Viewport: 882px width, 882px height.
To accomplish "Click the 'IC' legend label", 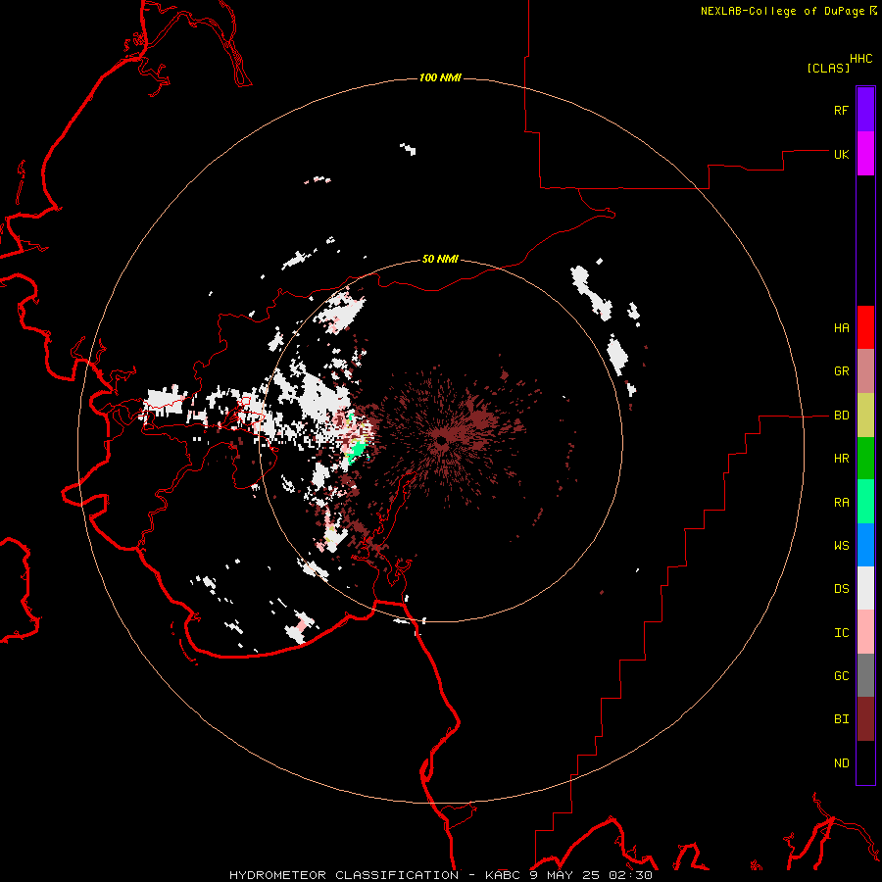I will pyautogui.click(x=841, y=633).
